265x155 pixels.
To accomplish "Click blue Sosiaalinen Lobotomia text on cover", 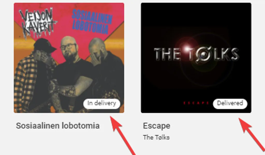I will tap(92, 22).
